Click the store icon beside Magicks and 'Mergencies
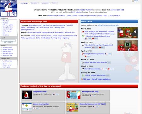Image resolution: width=142 pixels, height=114 pixels. point(83,31)
